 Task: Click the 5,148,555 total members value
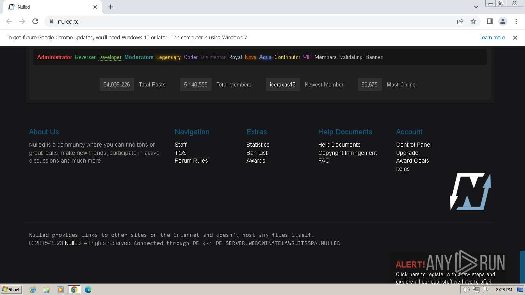(196, 84)
